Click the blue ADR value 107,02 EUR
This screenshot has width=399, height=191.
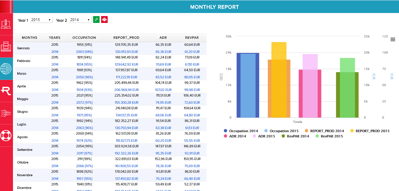[163, 90]
